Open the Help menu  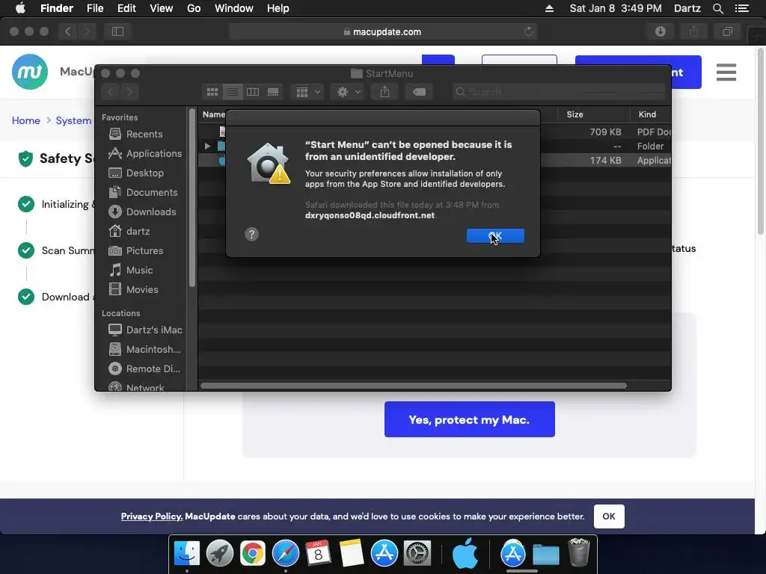click(x=278, y=8)
